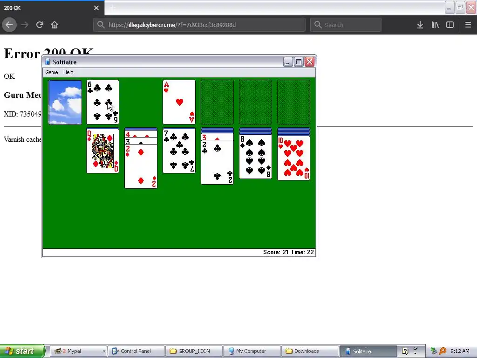Open a new browser tab
Image resolution: width=477 pixels, height=358 pixels.
113,7
